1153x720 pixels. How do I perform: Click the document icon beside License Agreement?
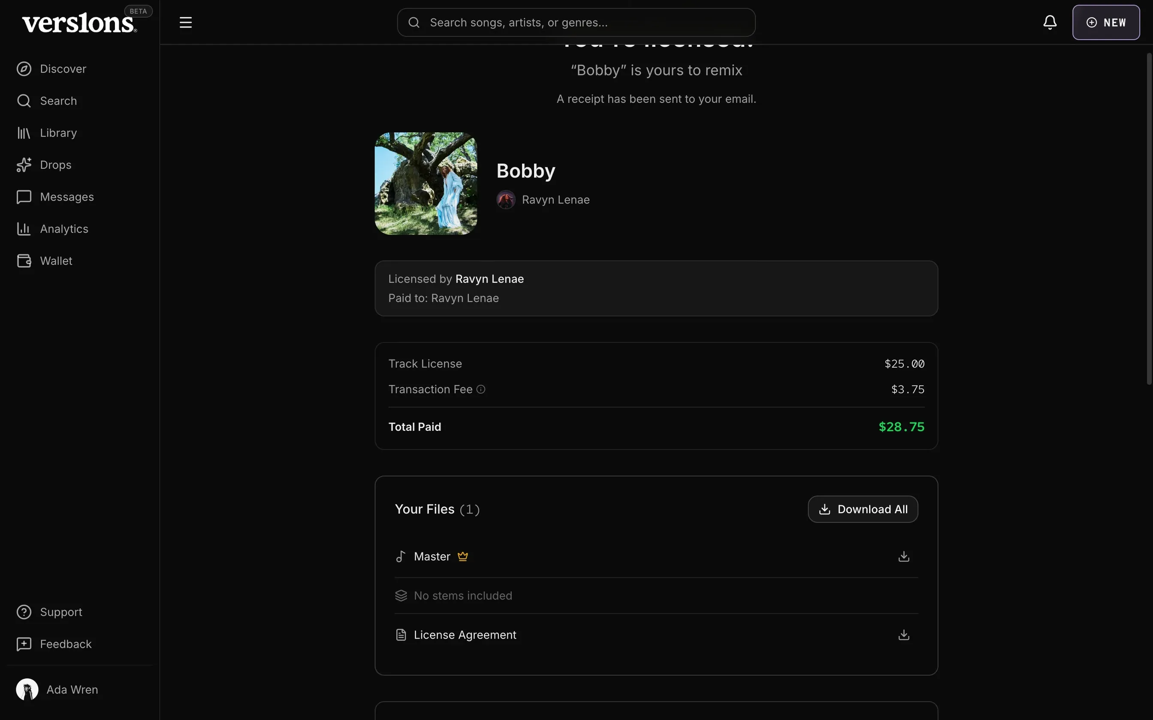pyautogui.click(x=401, y=635)
